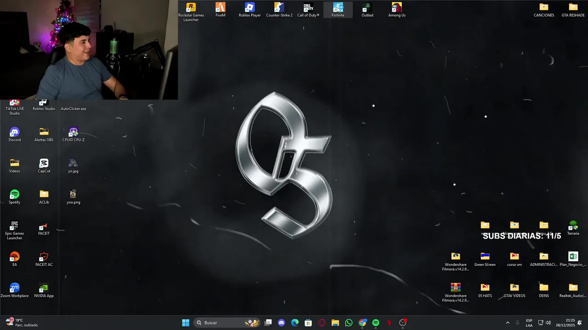Switch to OBS Studio on the taskbar

tap(403, 323)
